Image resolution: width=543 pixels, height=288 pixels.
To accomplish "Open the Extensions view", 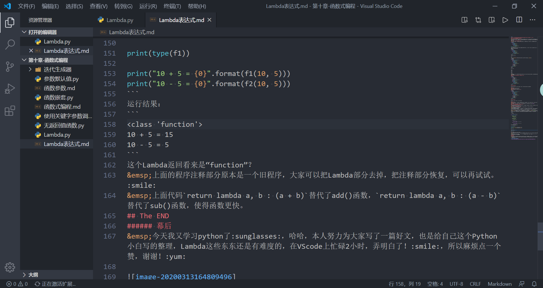I will pos(10,111).
